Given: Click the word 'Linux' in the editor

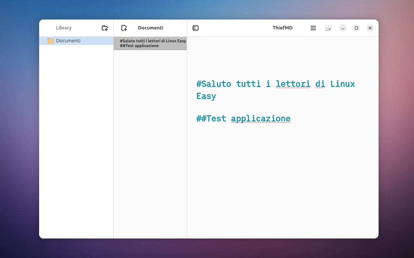Looking at the screenshot, I should [x=342, y=84].
